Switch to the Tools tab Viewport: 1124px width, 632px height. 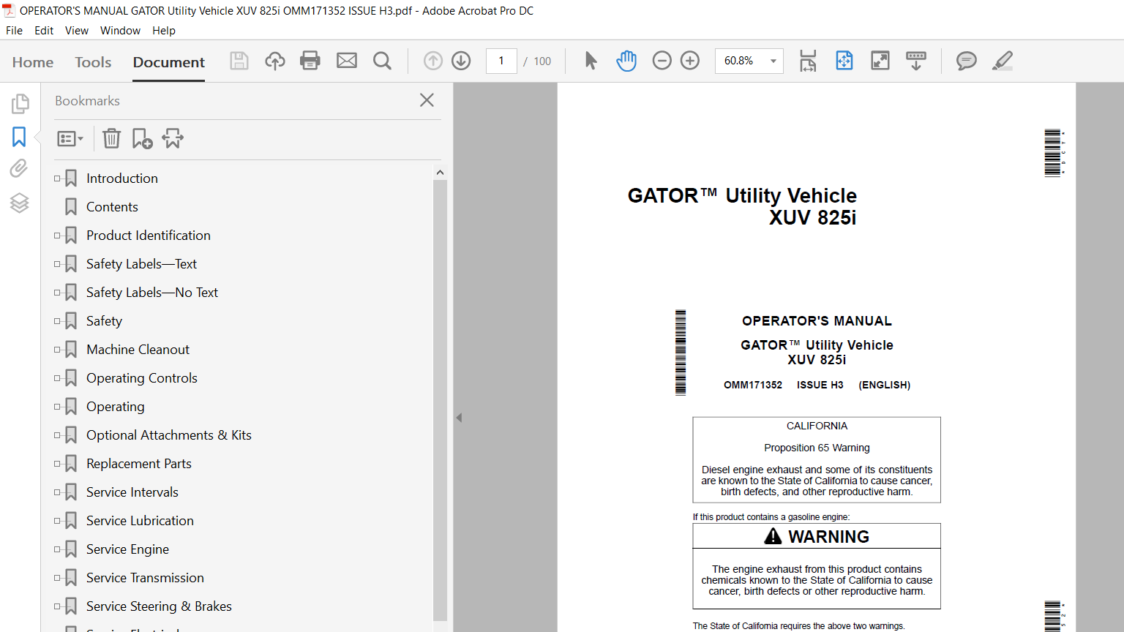click(x=93, y=62)
